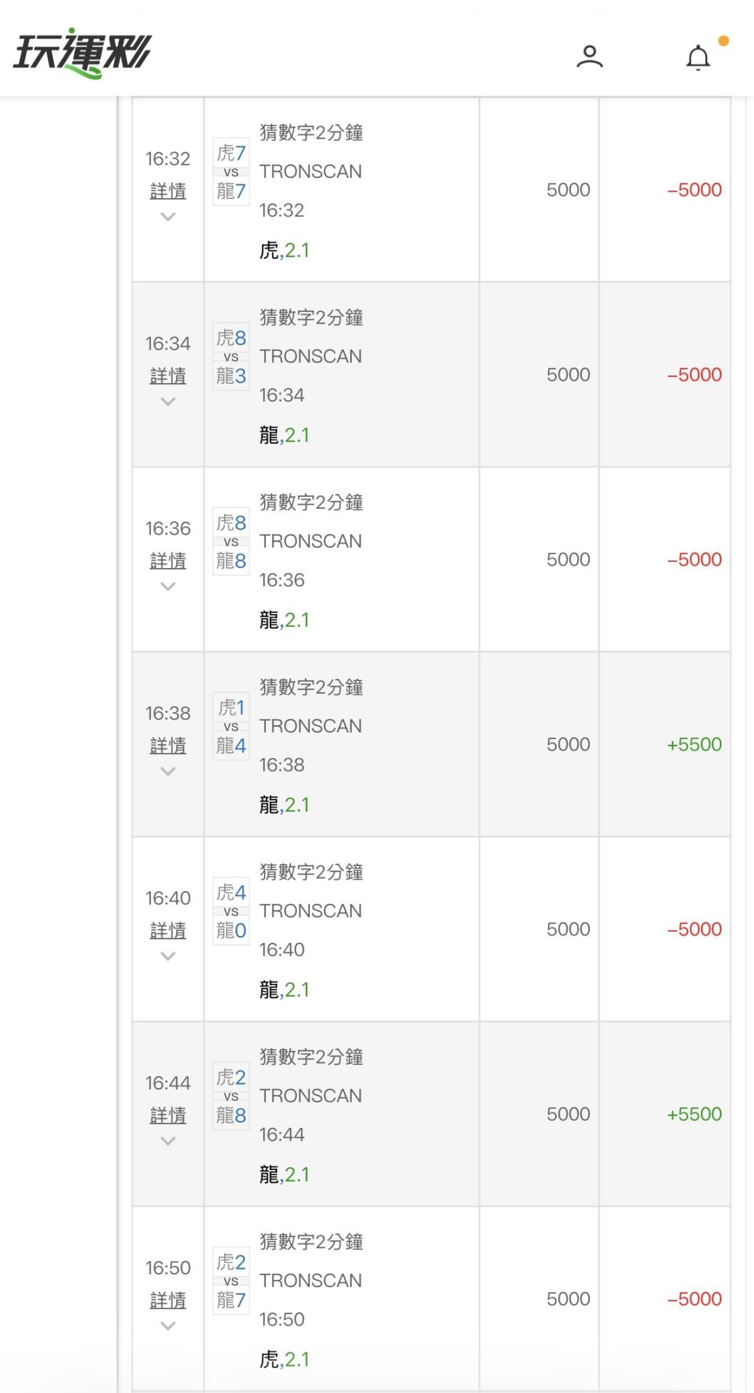Expand the chevron under the 16:36 row
This screenshot has height=1393, width=754.
(x=168, y=587)
